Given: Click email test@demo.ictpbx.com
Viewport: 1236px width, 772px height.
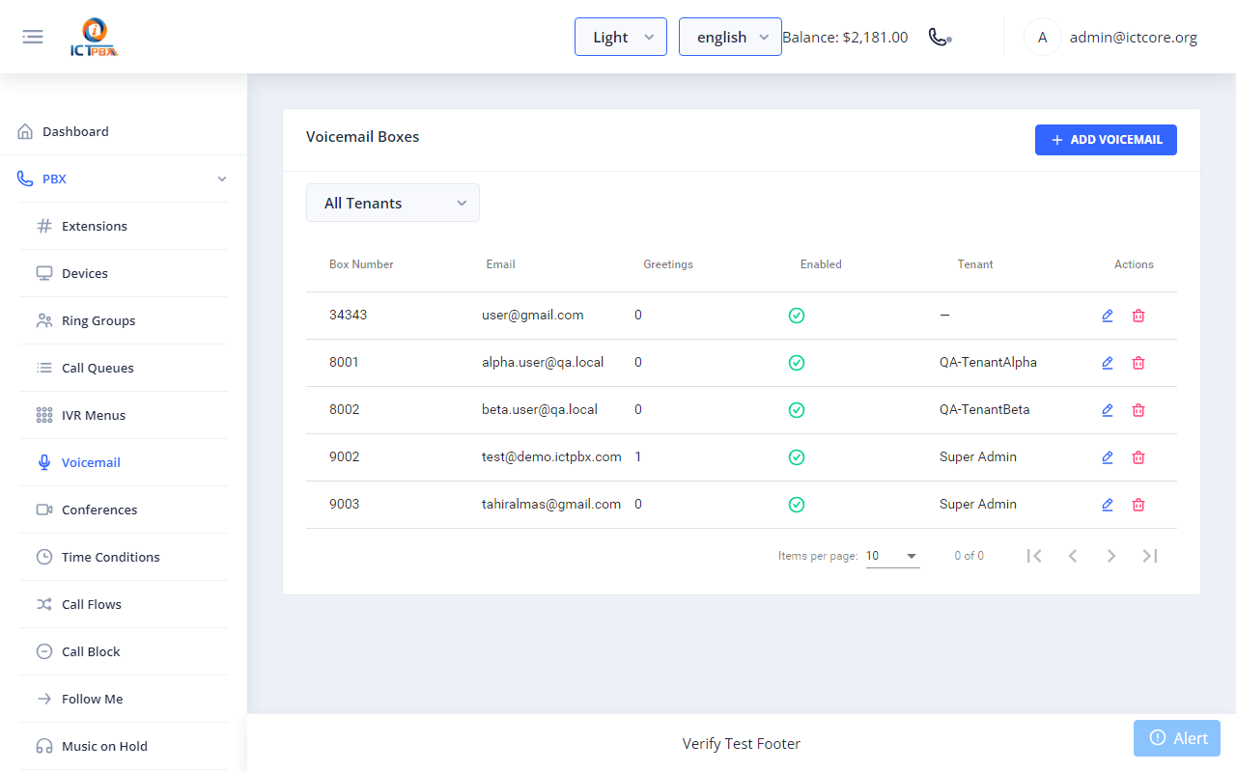Looking at the screenshot, I should (551, 456).
